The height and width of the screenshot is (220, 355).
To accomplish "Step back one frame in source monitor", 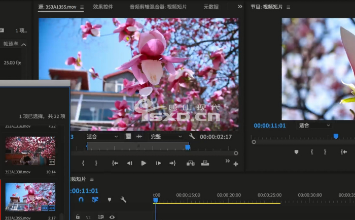I will [x=129, y=163].
